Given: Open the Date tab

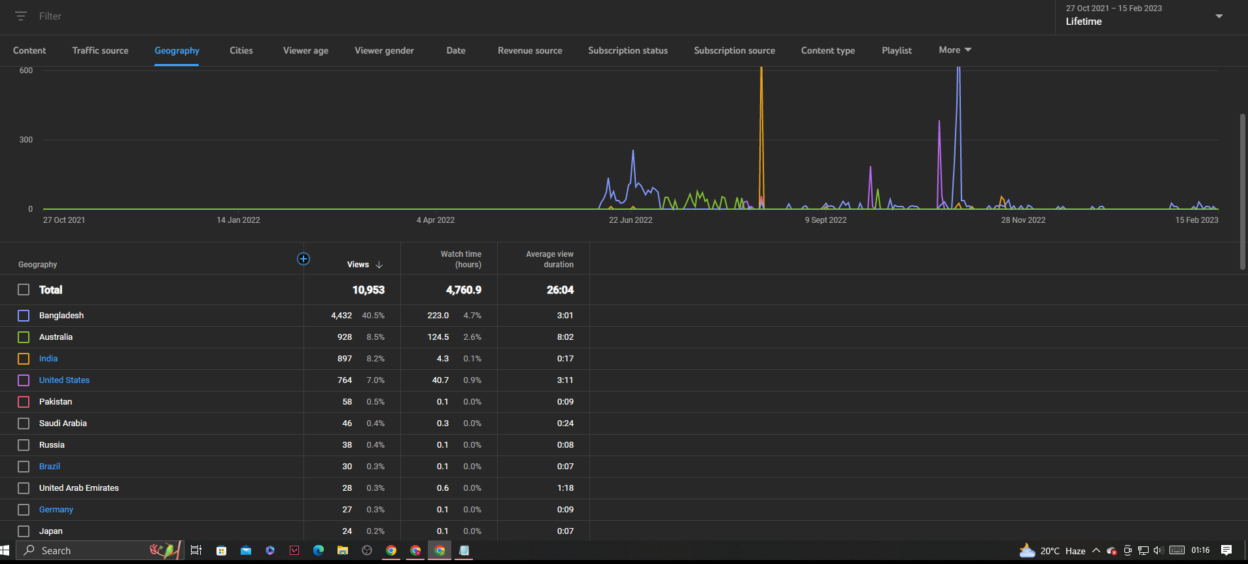Looking at the screenshot, I should pyautogui.click(x=456, y=50).
